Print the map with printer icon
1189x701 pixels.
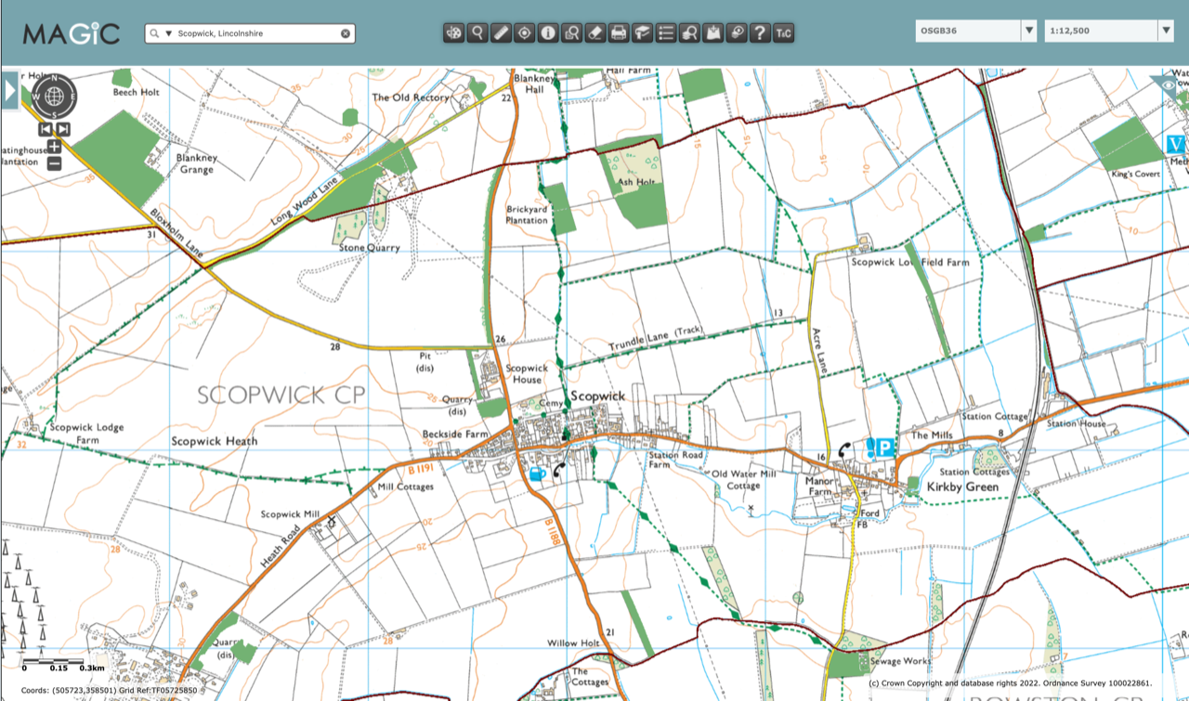pyautogui.click(x=619, y=33)
